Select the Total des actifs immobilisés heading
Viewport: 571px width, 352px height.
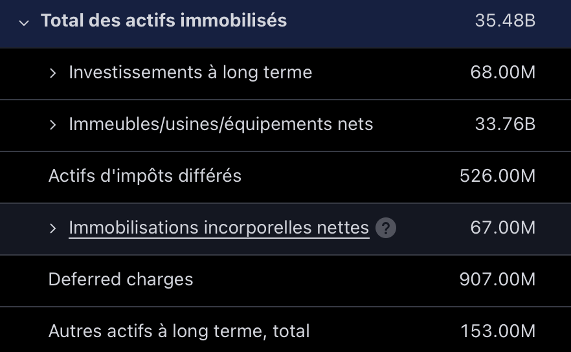tap(164, 21)
